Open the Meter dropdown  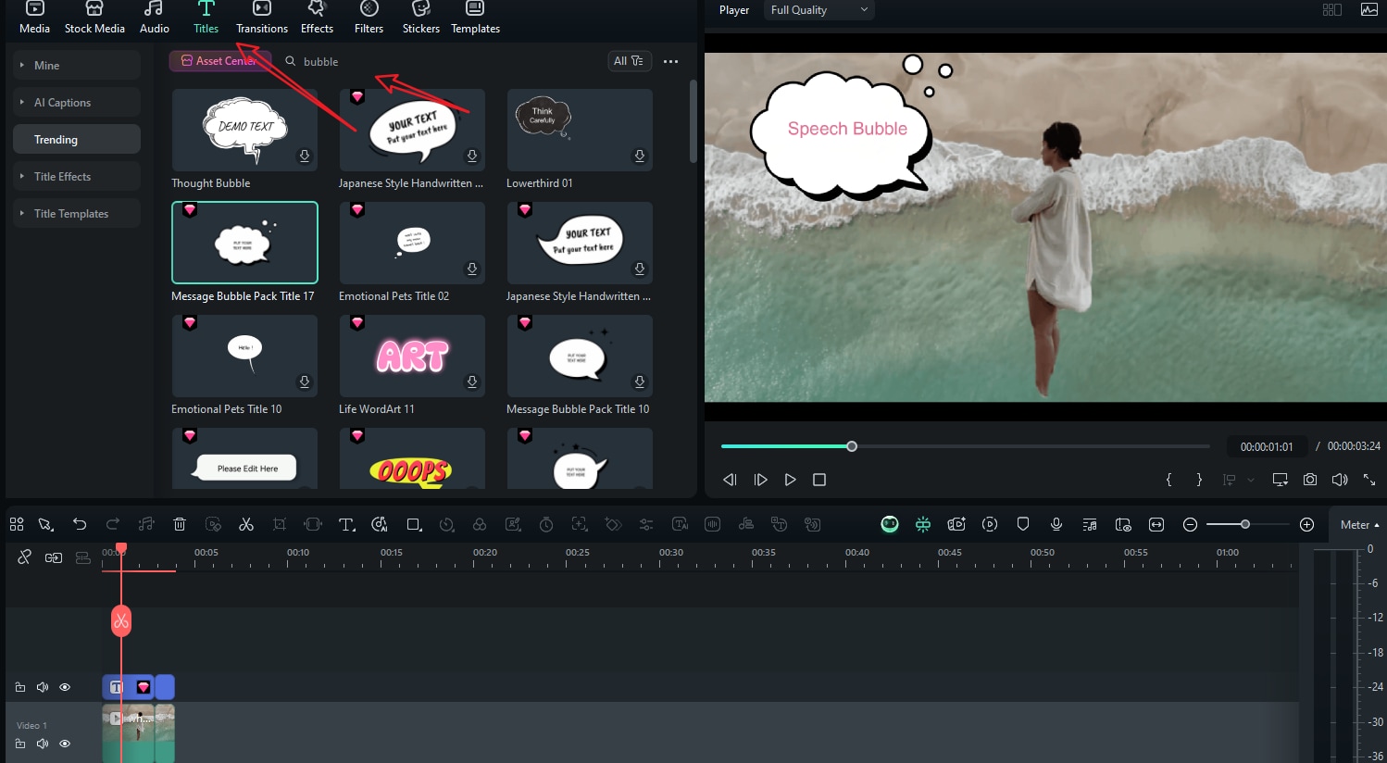tap(1359, 525)
